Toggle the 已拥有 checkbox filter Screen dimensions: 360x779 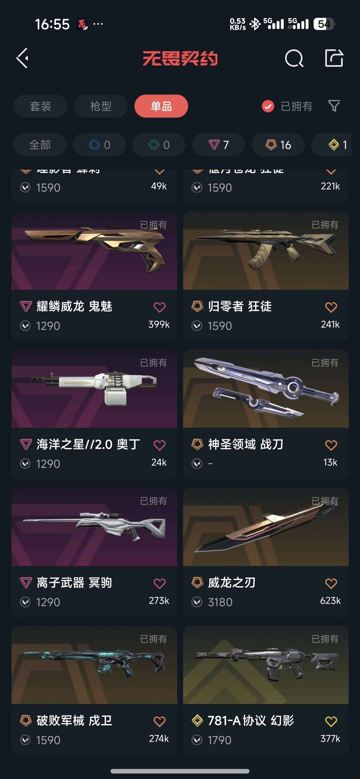click(268, 106)
